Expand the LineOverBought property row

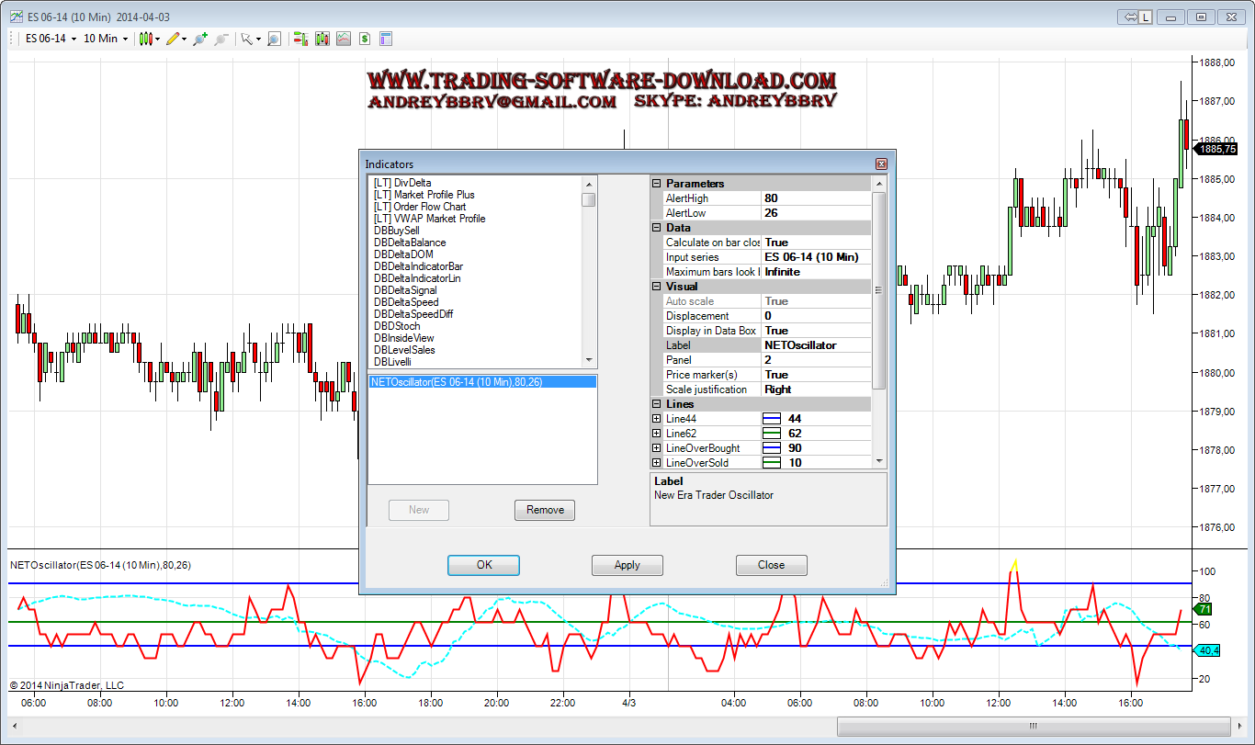tap(656, 448)
